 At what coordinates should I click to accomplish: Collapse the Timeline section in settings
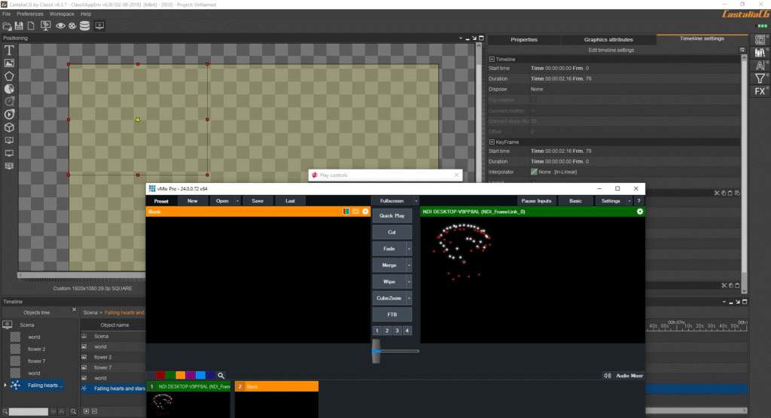492,59
